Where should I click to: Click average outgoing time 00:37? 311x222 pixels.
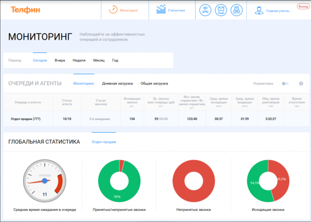(x=219, y=119)
